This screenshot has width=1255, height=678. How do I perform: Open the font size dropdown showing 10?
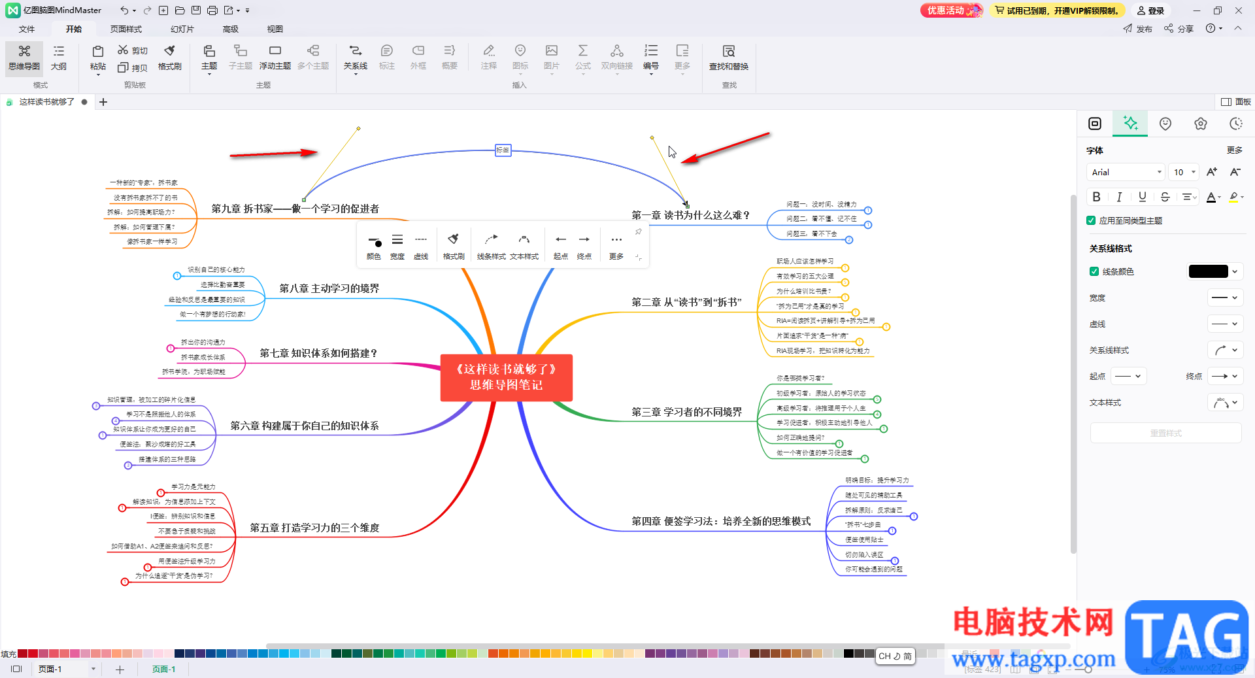coord(1184,172)
